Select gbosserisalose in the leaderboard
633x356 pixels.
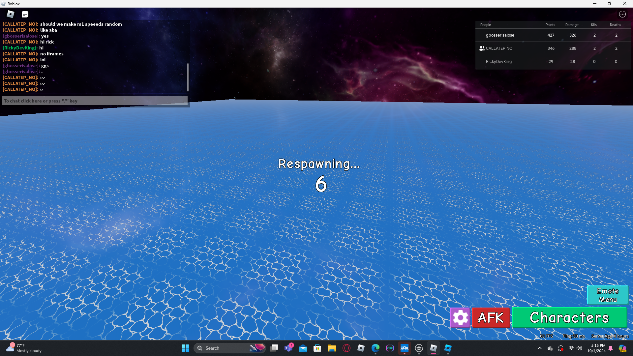[x=500, y=35]
